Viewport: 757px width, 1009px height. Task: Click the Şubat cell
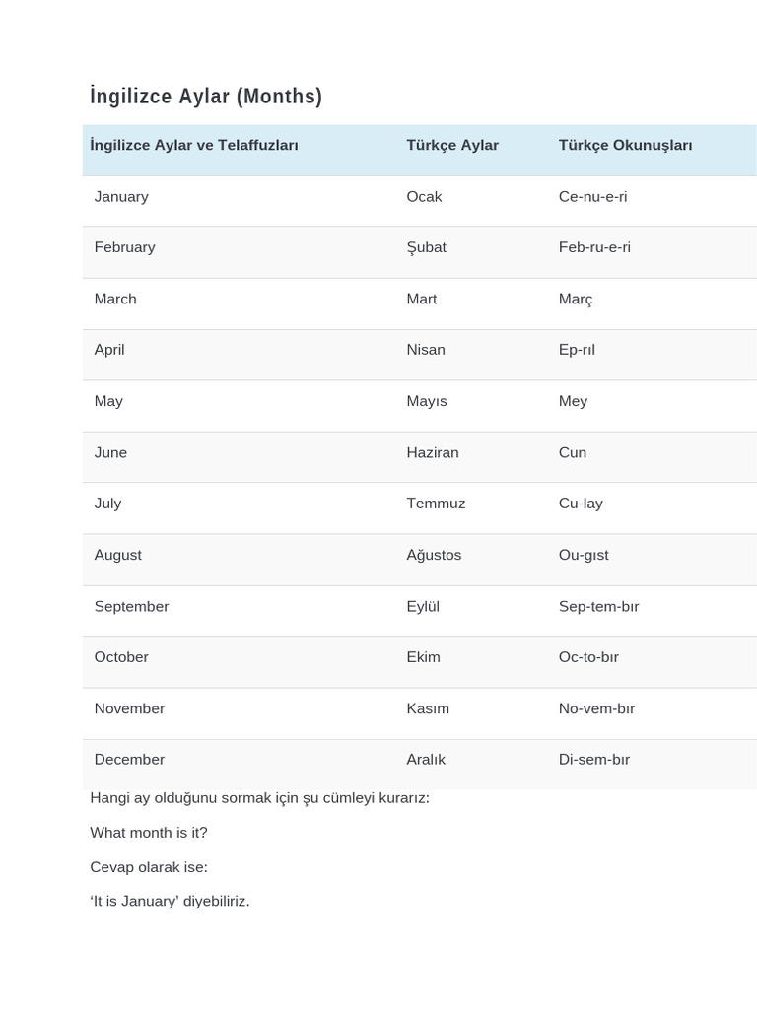426,247
